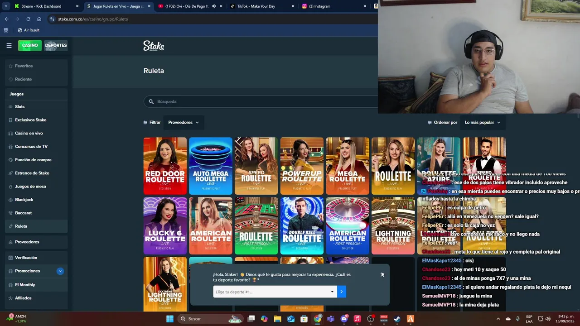This screenshot has width=580, height=326.
Task: Open Baccarat category
Action: (36, 213)
